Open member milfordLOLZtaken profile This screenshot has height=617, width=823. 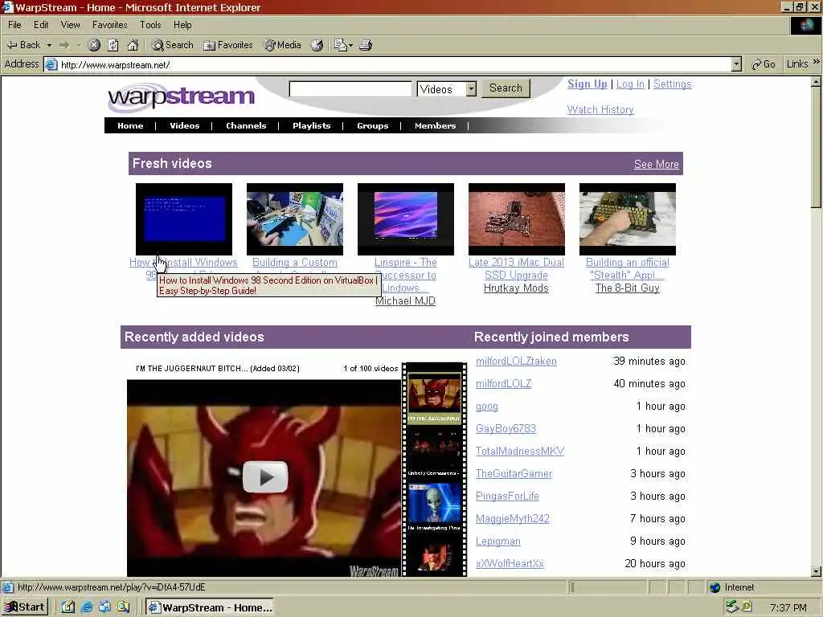click(516, 361)
